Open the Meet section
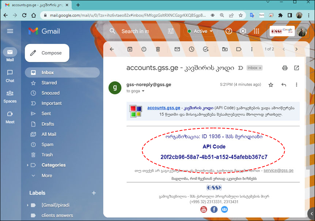 tap(10, 117)
